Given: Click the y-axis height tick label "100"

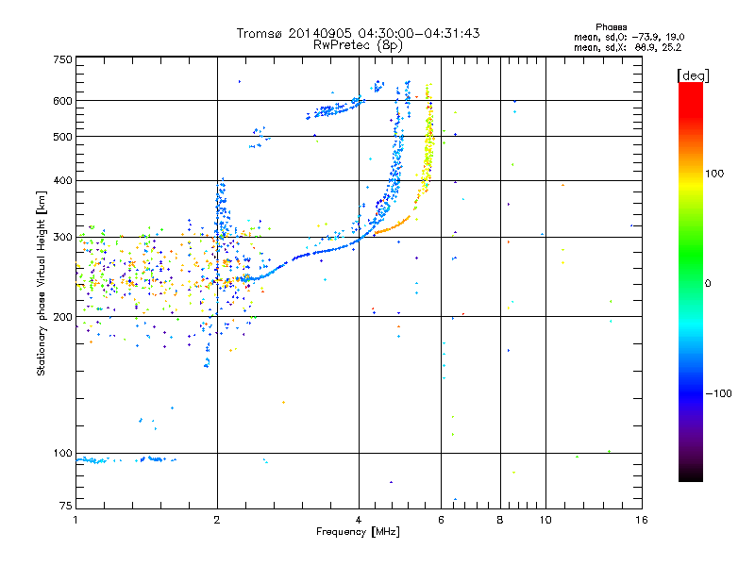Looking at the screenshot, I should coord(62,453).
